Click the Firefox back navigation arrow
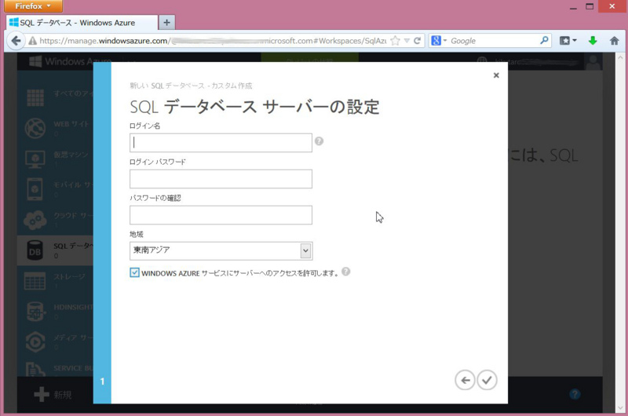The image size is (628, 416). 16,41
